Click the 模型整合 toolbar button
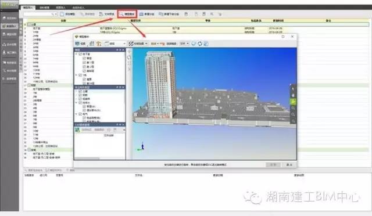The image size is (372, 216). (x=127, y=15)
